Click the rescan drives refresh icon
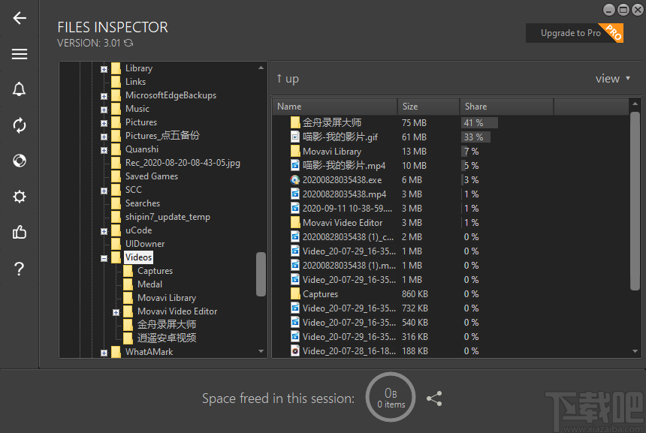 point(20,125)
